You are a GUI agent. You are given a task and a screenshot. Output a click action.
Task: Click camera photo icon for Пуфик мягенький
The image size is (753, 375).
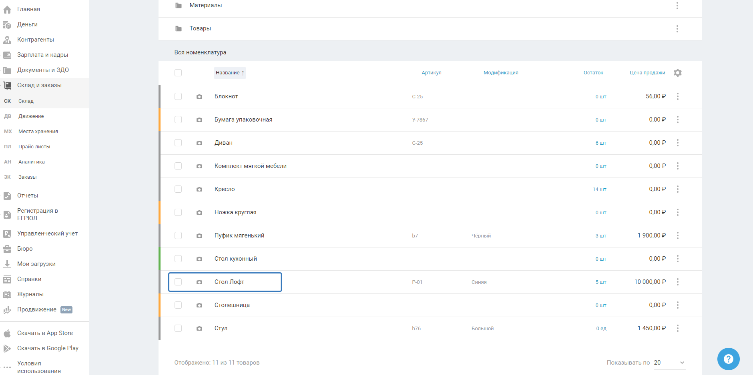(x=199, y=236)
